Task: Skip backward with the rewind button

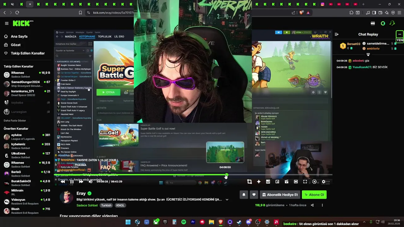Action: coord(63,182)
